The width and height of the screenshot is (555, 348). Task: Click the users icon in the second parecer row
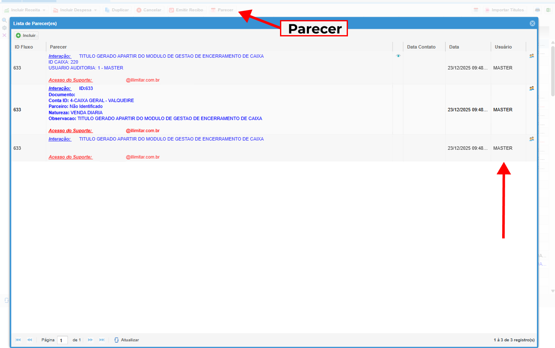click(532, 88)
